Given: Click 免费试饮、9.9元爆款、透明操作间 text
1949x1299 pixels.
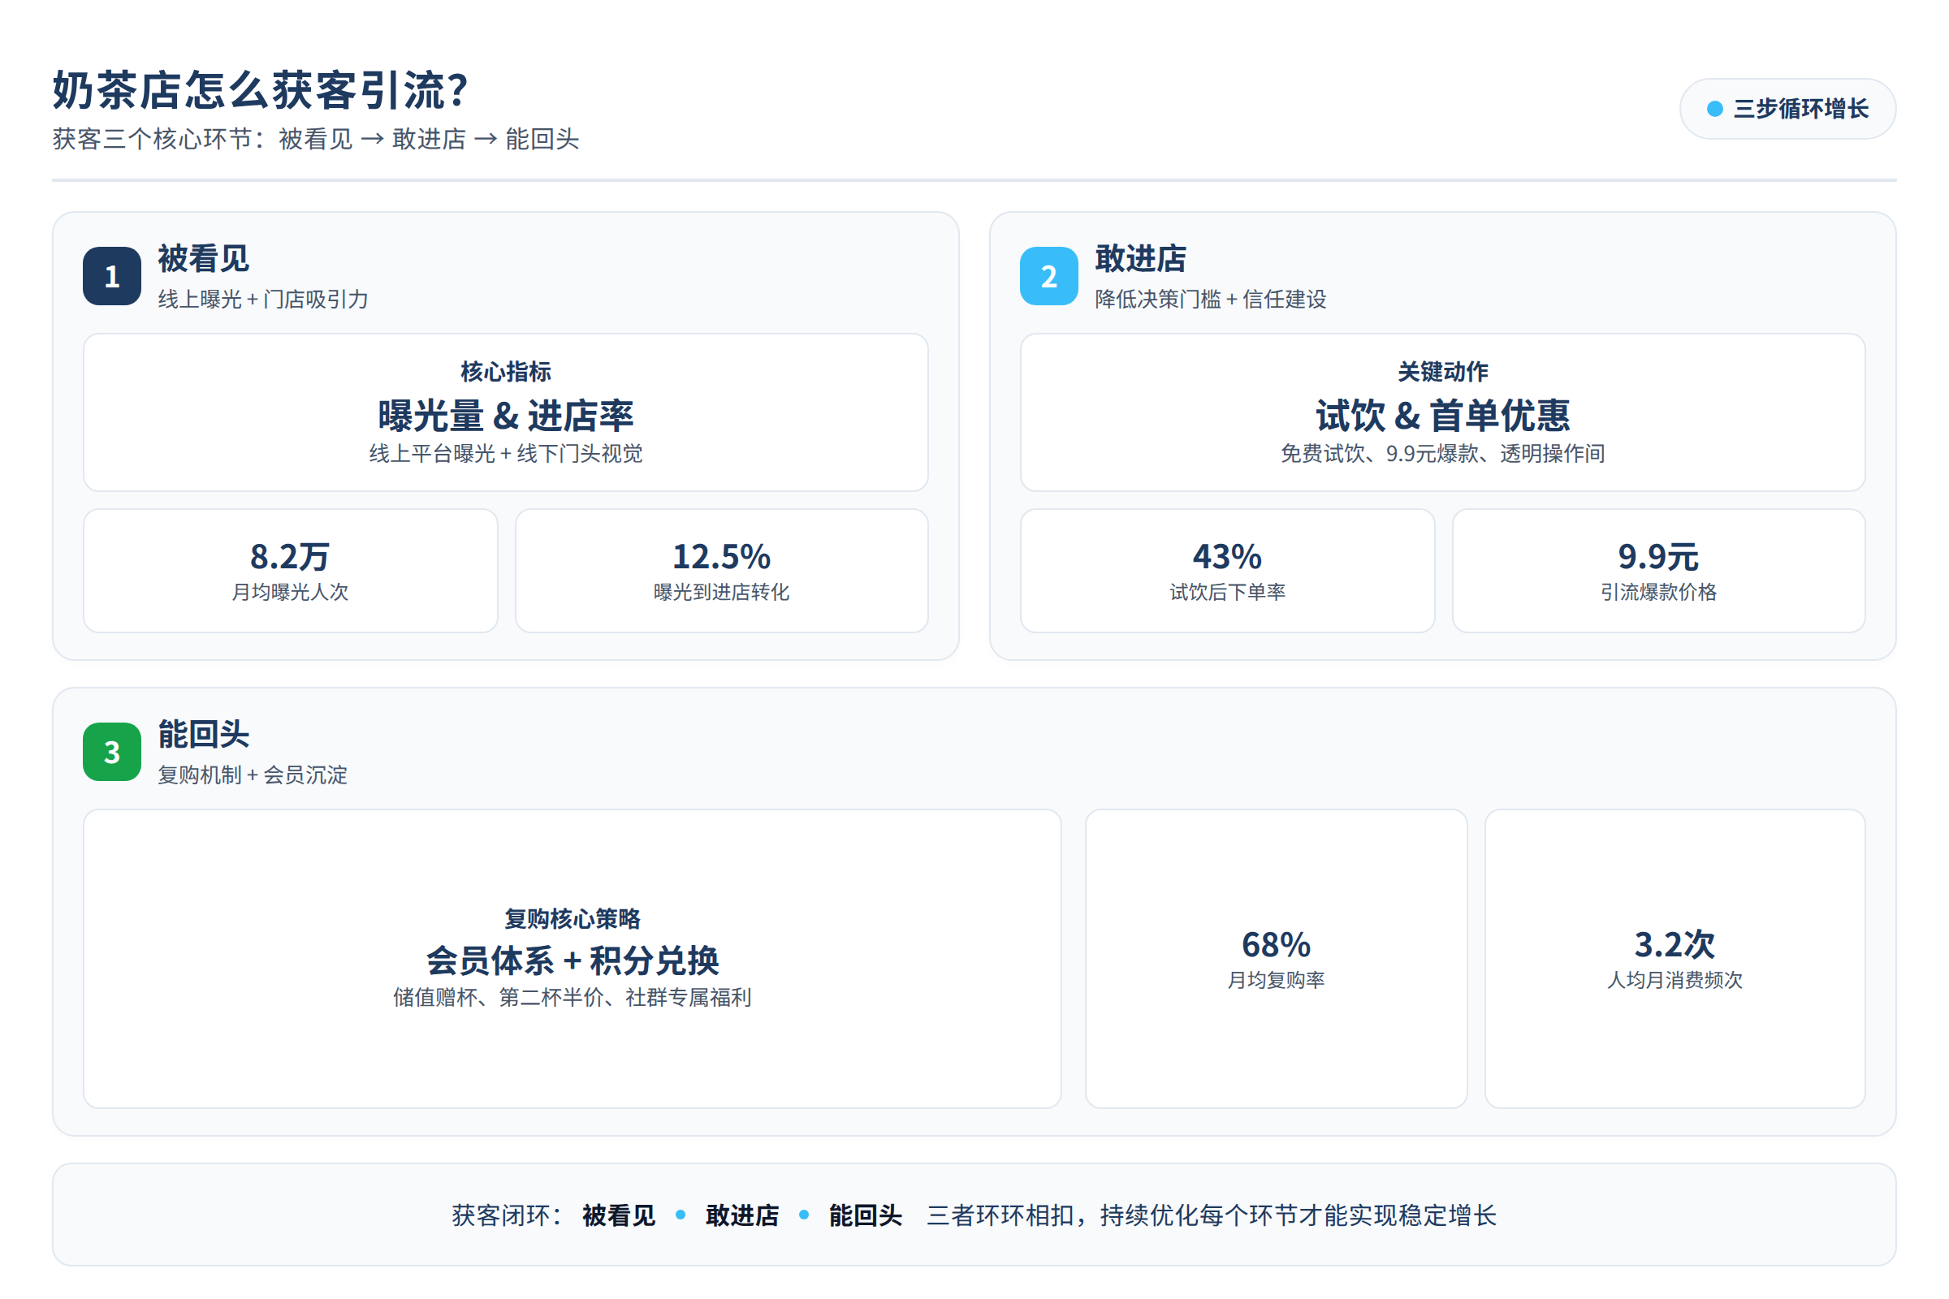Looking at the screenshot, I should click(x=1443, y=453).
